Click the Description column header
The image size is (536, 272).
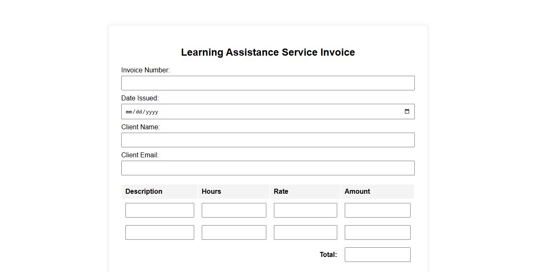tap(144, 192)
